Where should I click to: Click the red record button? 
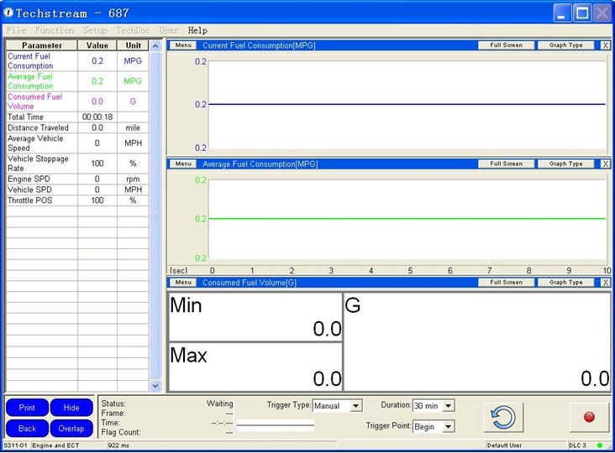588,417
